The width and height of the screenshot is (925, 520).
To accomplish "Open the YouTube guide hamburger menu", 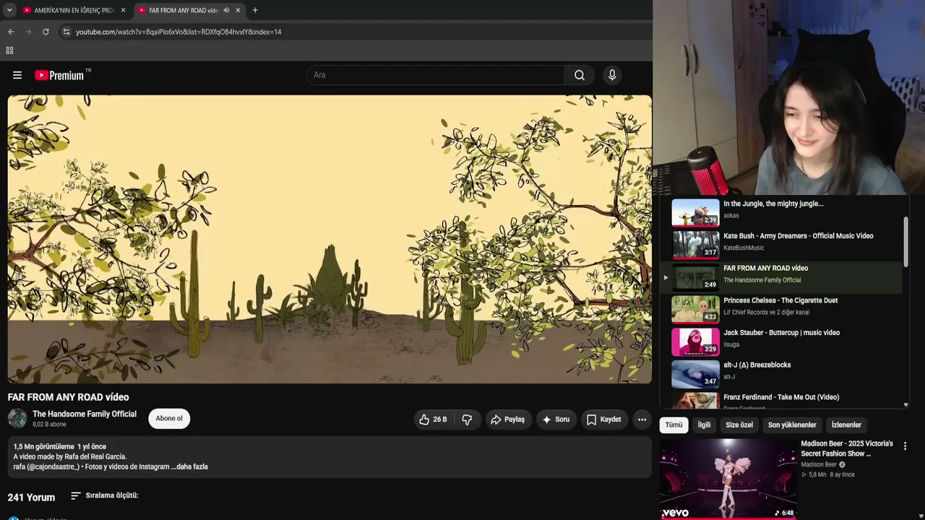I will [x=17, y=75].
